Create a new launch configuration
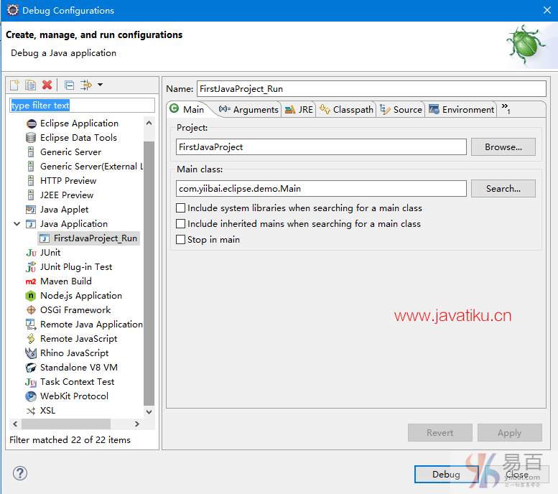Screen dimensions: 558x494 click(x=14, y=85)
